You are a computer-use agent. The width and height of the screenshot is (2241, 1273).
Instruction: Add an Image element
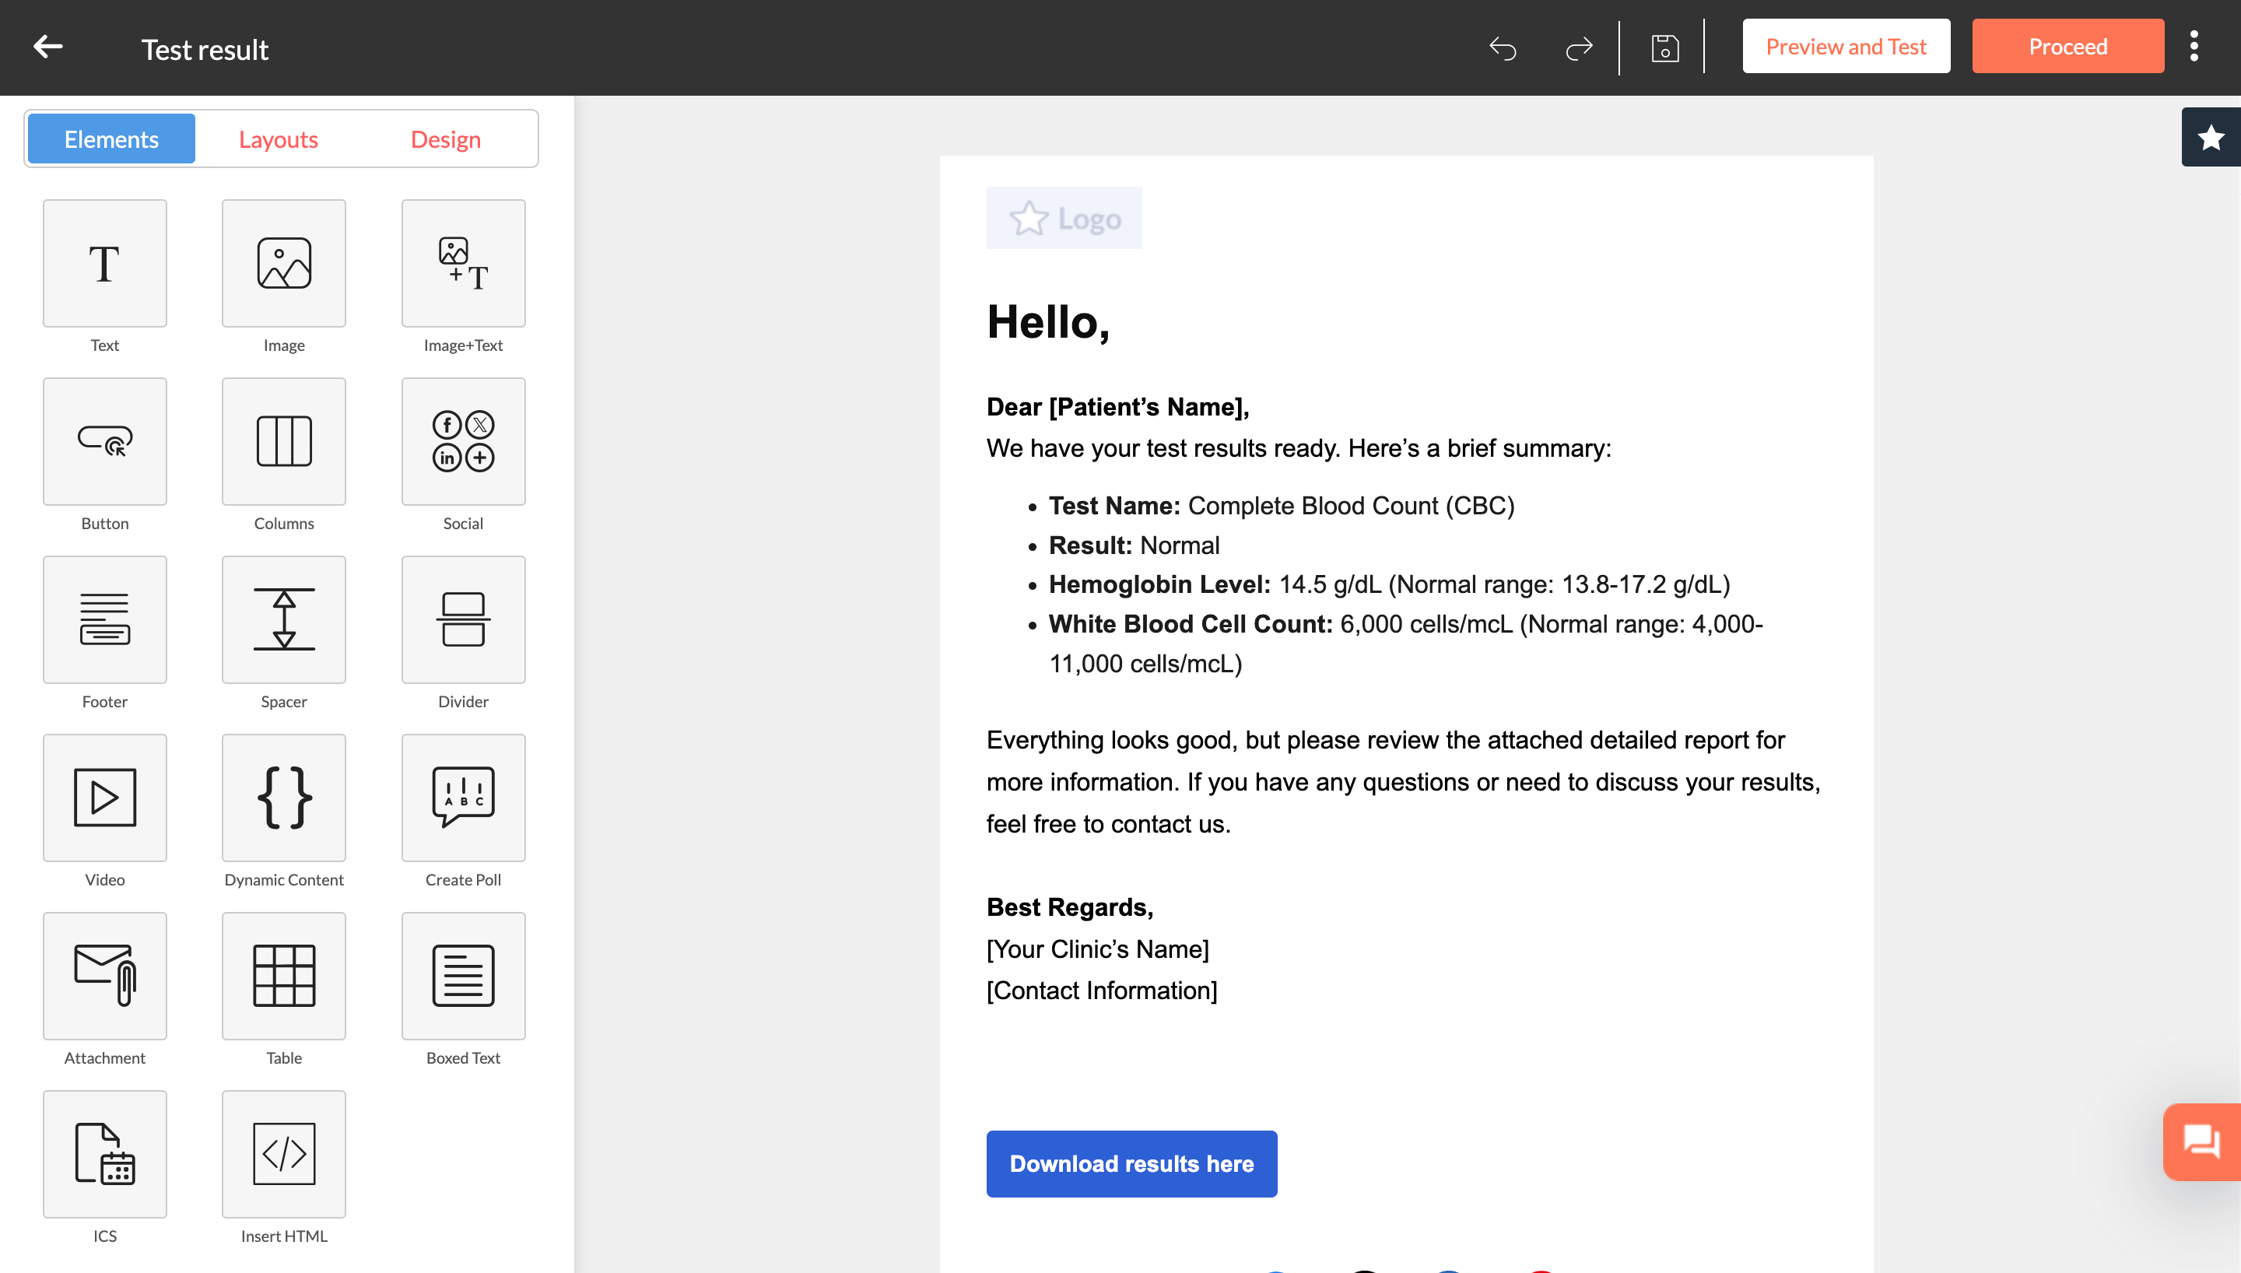[x=283, y=263]
